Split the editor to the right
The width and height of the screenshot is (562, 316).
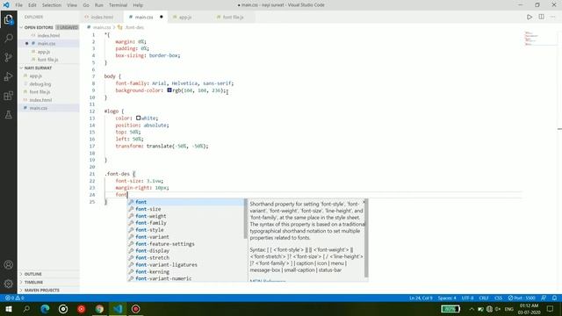point(541,17)
